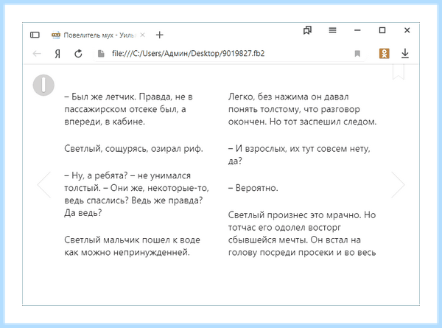Open the browser hamburger menu
442x328 pixels.
333,30
